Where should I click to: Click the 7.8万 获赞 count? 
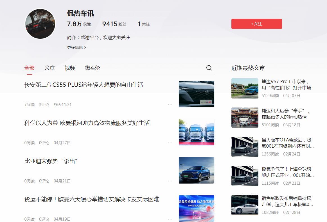point(79,24)
